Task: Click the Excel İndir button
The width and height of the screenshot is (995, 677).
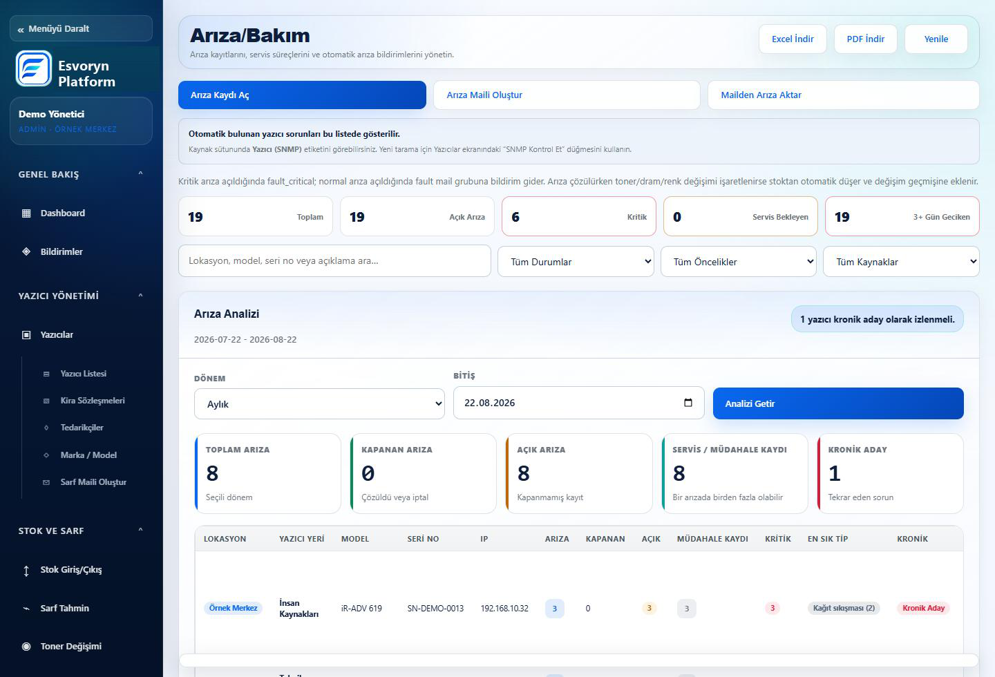Action: coord(793,39)
